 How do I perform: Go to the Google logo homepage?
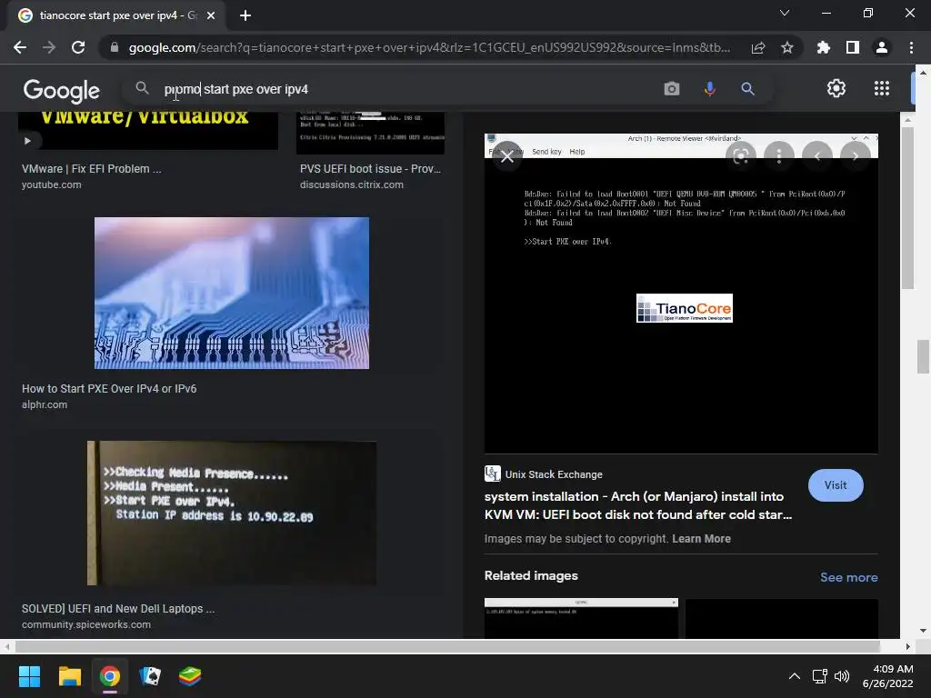tap(61, 90)
